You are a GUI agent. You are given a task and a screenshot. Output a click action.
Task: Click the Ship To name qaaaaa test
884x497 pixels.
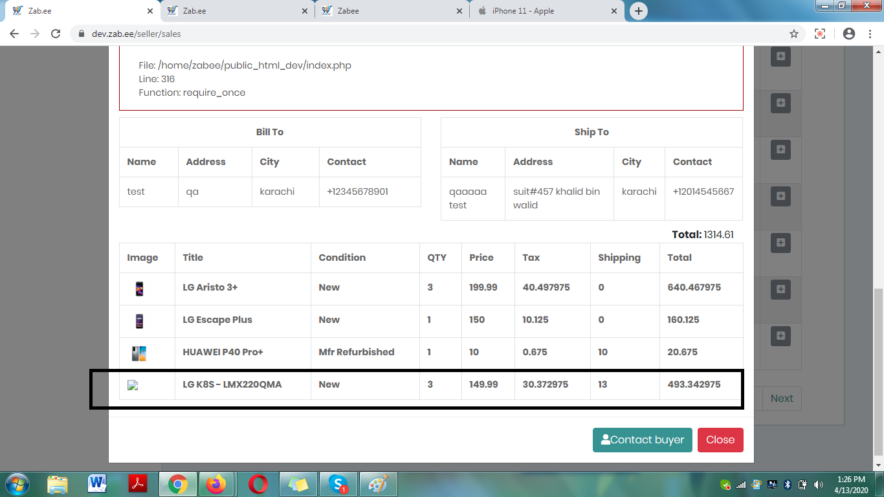point(468,198)
